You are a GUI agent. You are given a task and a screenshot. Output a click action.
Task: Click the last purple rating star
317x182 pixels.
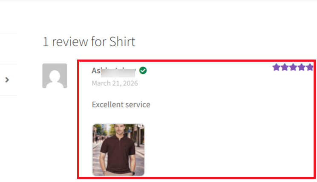coord(310,67)
